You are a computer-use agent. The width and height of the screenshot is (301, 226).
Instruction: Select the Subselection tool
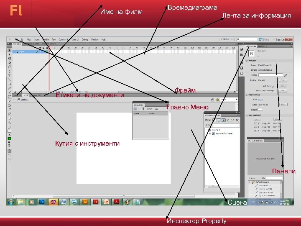[x=9, y=54]
